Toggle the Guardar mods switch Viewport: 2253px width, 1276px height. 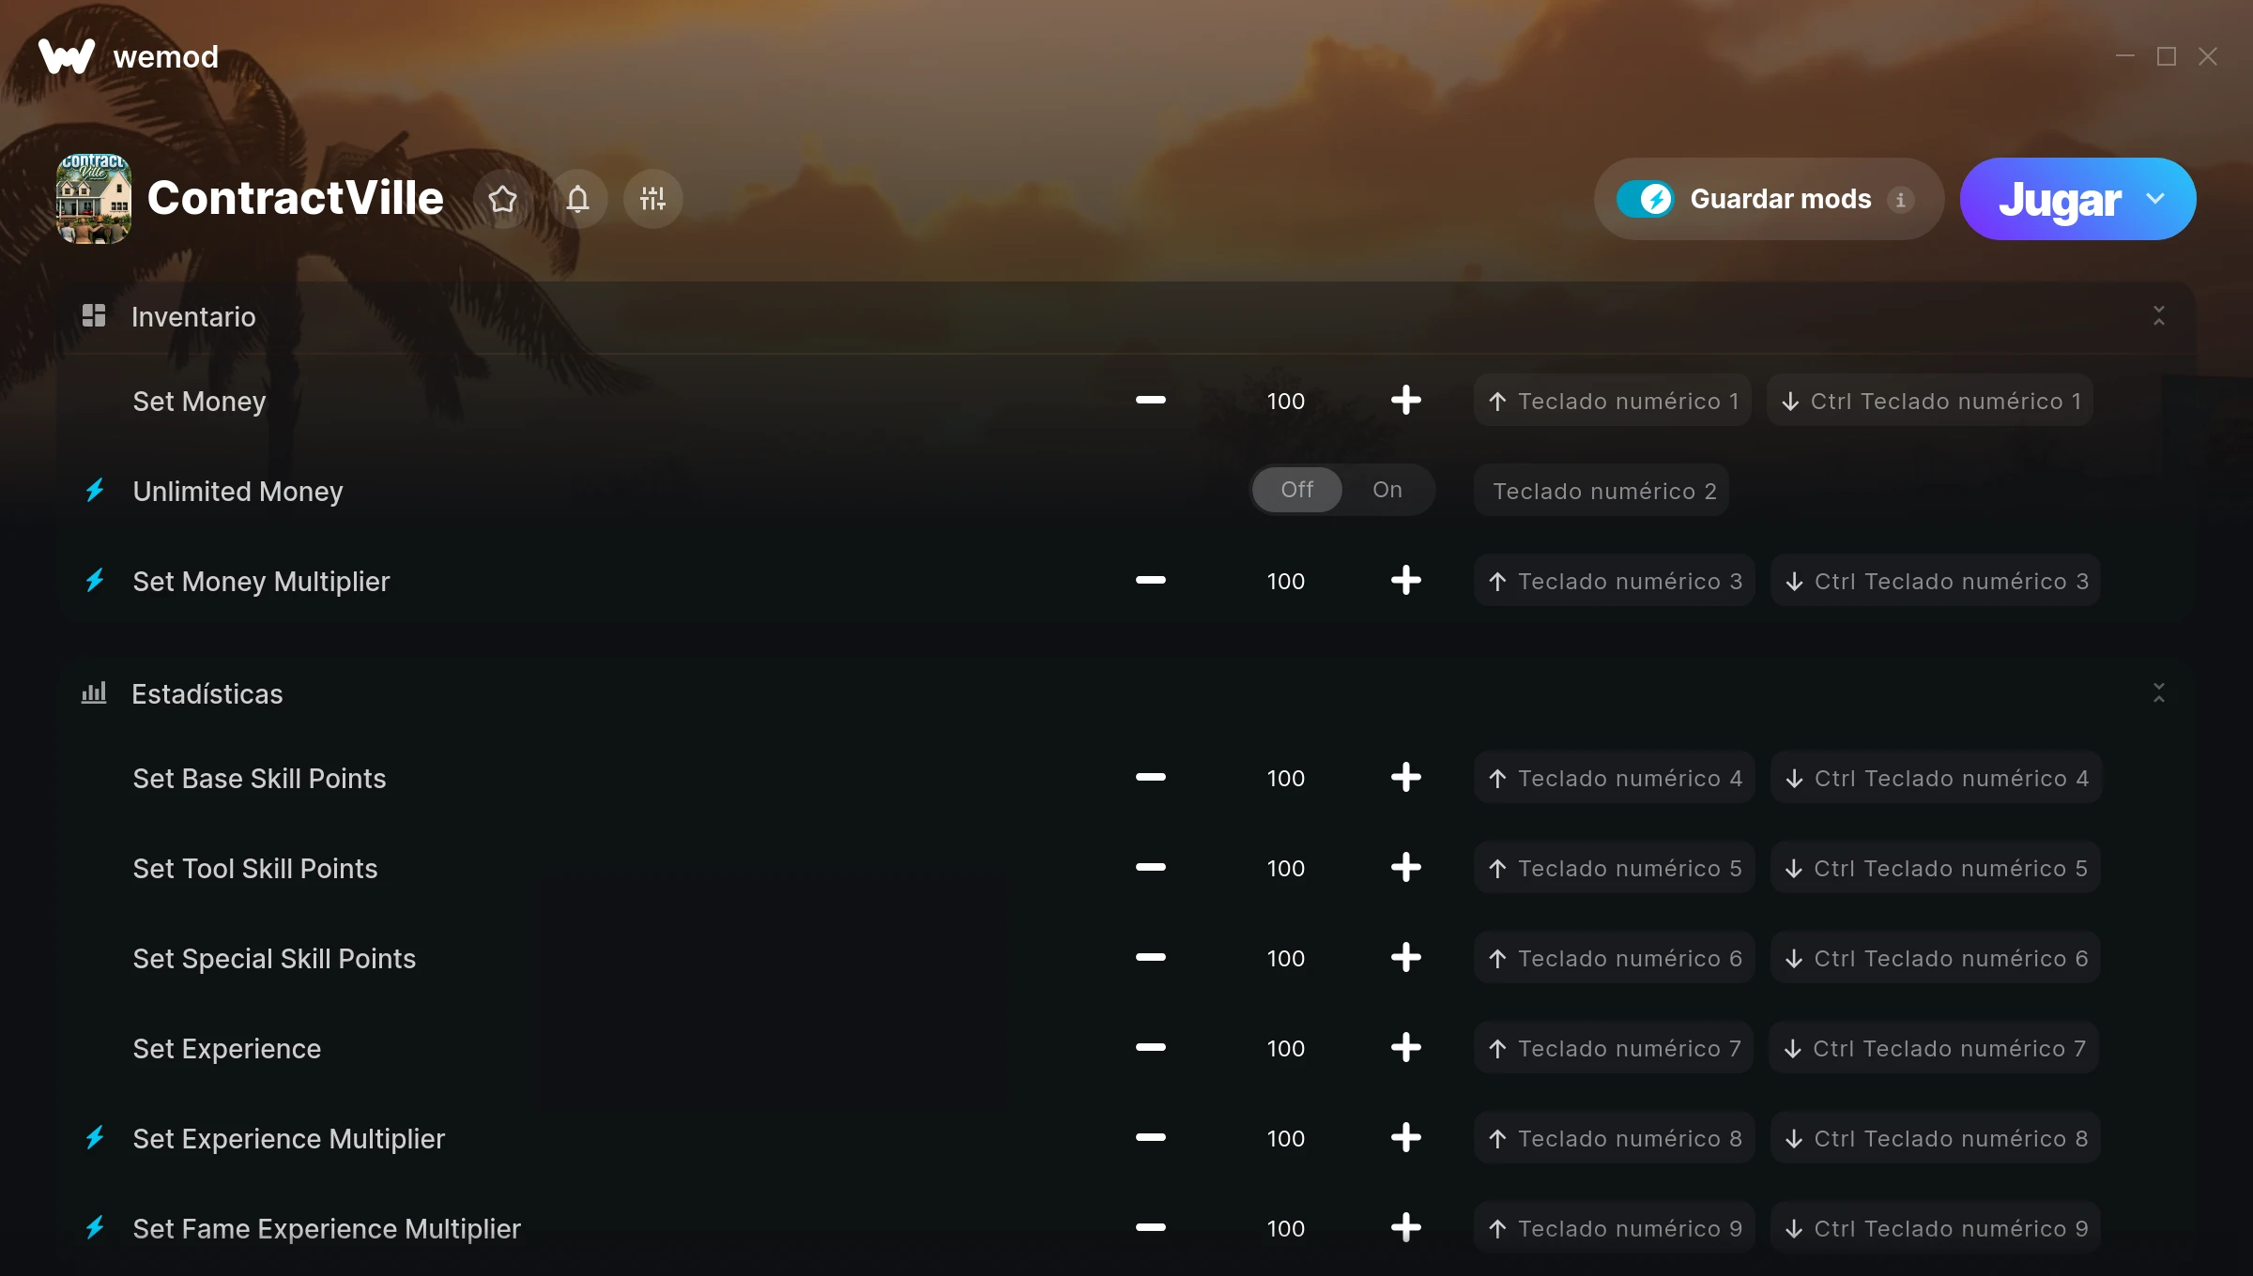(1646, 199)
